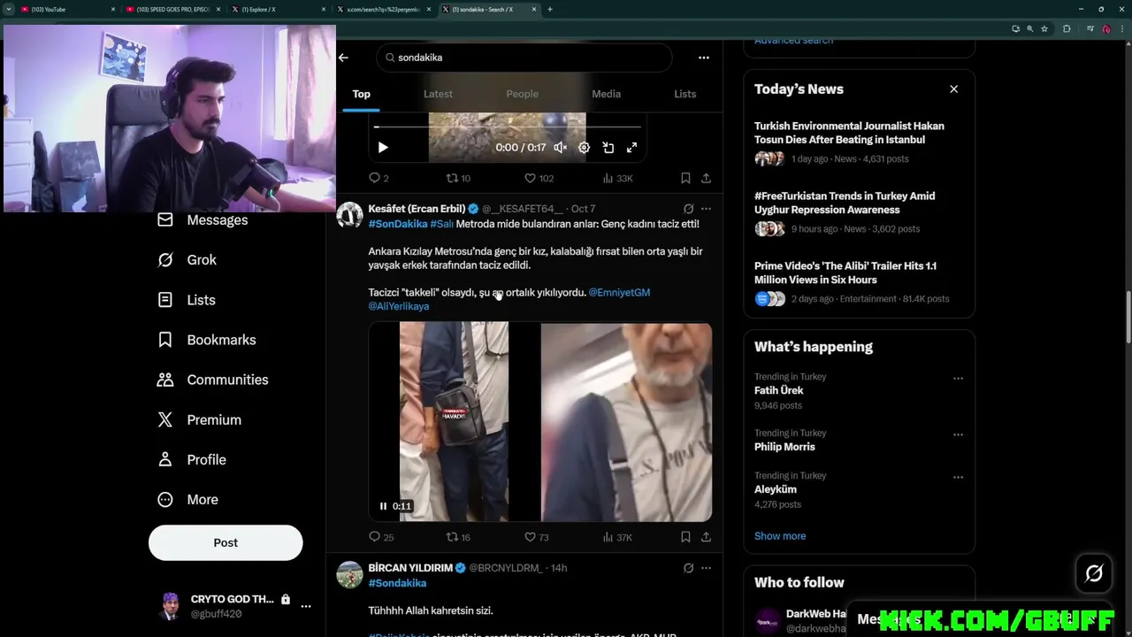
Task: Go back with the search arrow
Action: tap(343, 58)
